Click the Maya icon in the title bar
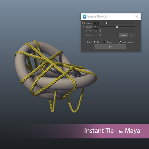This screenshot has height=149, width=149. pyautogui.click(x=85, y=17)
